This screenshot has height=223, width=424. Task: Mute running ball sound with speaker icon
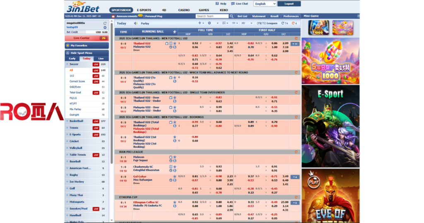(x=136, y=23)
